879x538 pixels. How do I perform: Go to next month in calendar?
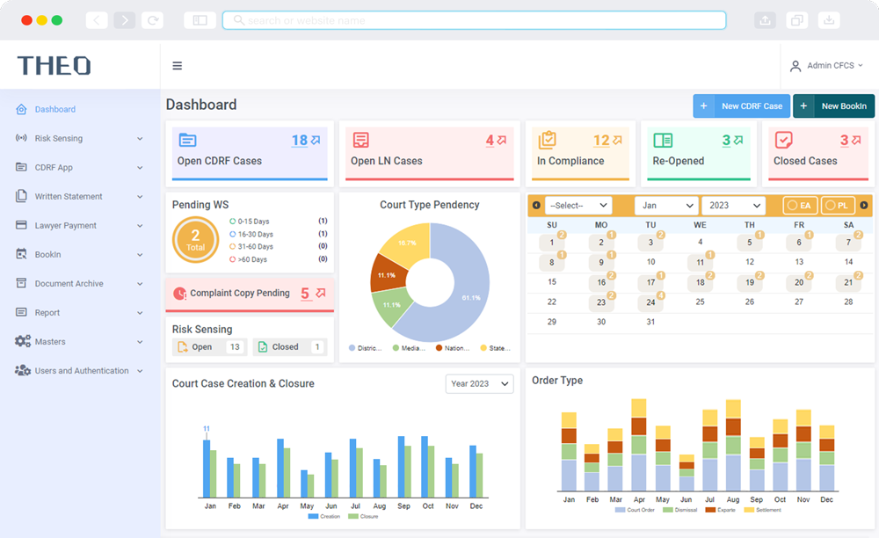864,205
